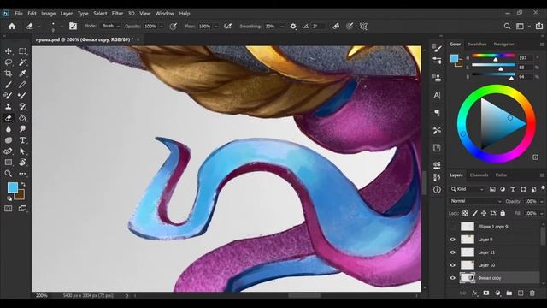The image size is (547, 308).
Task: Toggle lock position
Action: coord(484,213)
